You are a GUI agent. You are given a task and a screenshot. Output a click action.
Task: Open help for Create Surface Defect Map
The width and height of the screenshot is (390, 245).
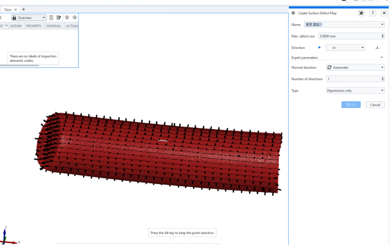[x=373, y=13]
